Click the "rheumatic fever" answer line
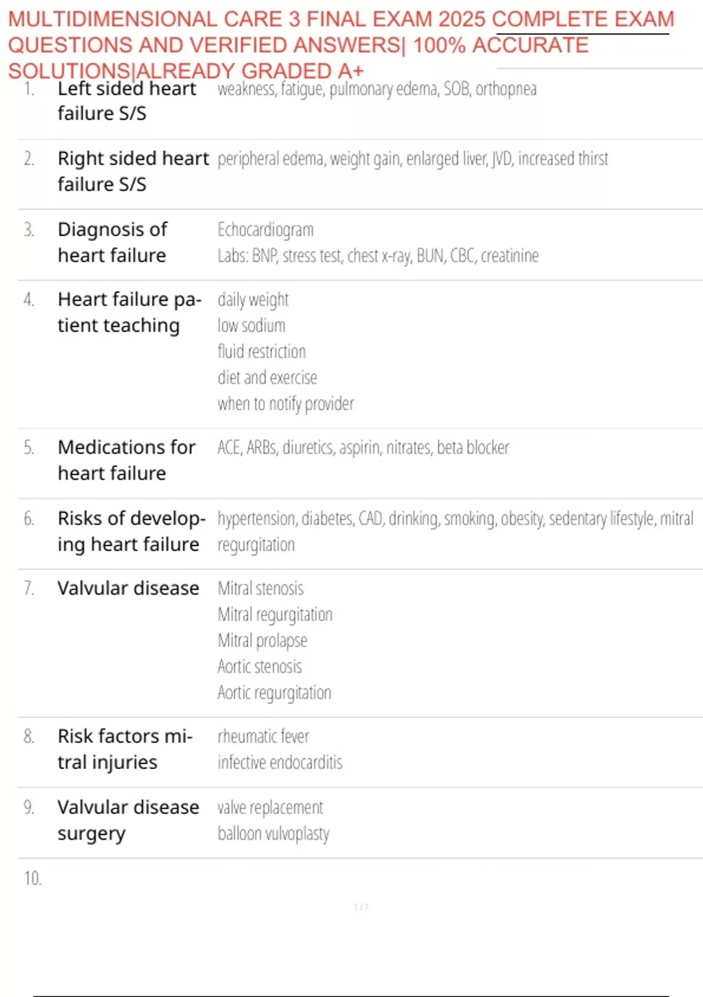Image resolution: width=703 pixels, height=997 pixels. coord(263,736)
